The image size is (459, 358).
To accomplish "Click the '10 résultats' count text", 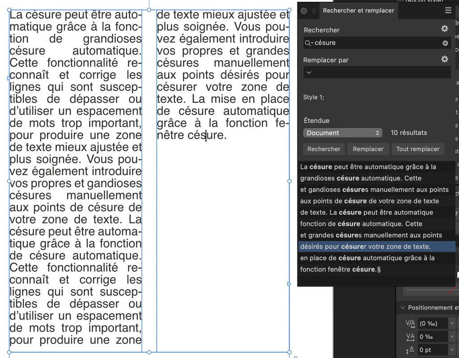I will click(408, 132).
